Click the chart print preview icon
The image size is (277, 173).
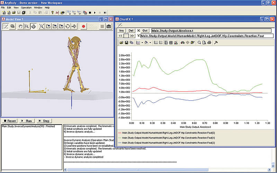point(204,43)
